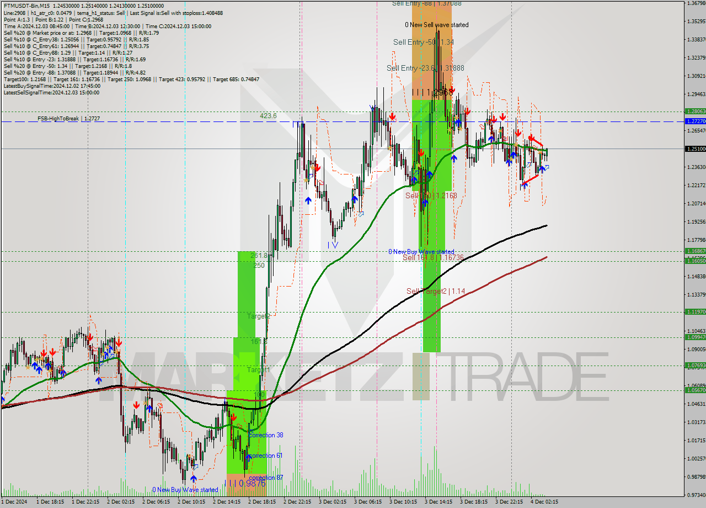706x508 pixels.
Task: Click the 1.16867 green price tag
Action: (696, 251)
